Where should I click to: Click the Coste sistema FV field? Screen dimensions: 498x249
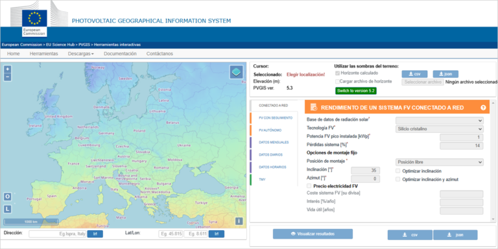(x=462, y=194)
